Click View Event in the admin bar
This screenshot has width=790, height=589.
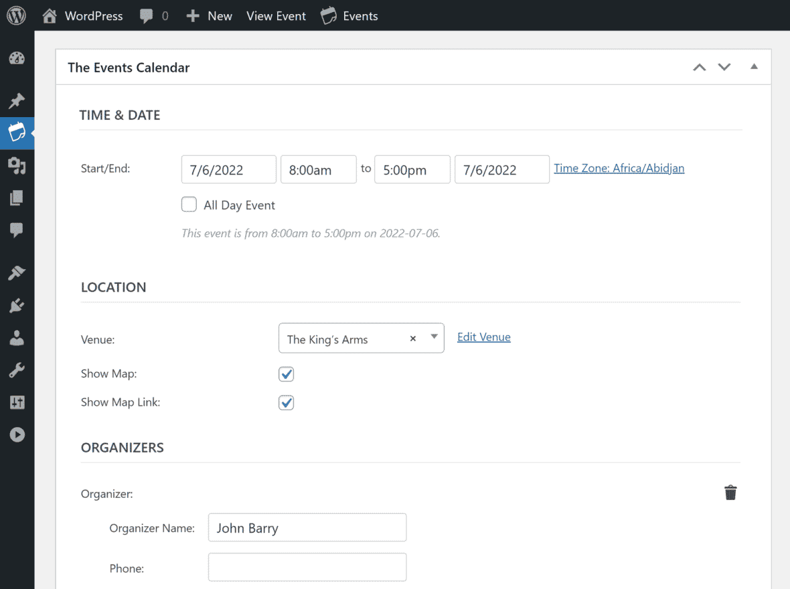point(276,16)
